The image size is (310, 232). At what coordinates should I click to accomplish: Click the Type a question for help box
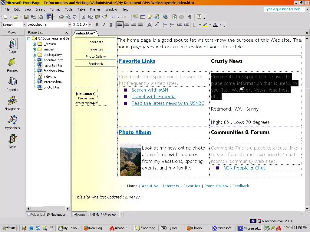284,9
